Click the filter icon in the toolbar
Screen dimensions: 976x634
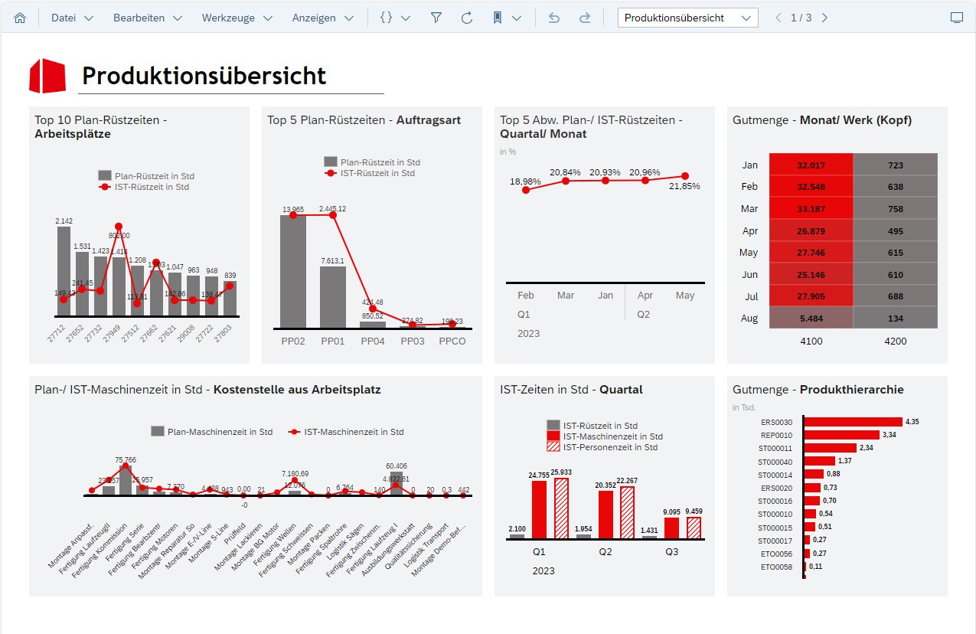coord(436,17)
